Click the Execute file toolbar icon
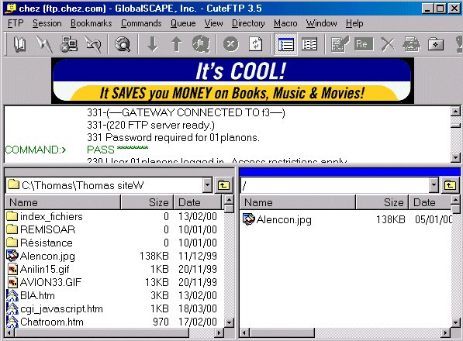463x341 pixels. click(412, 44)
